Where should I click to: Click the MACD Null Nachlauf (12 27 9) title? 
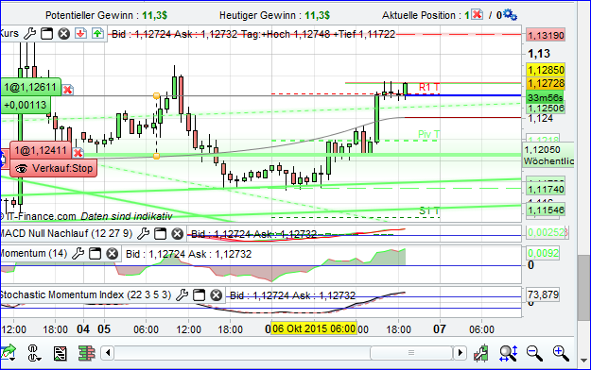tap(66, 234)
